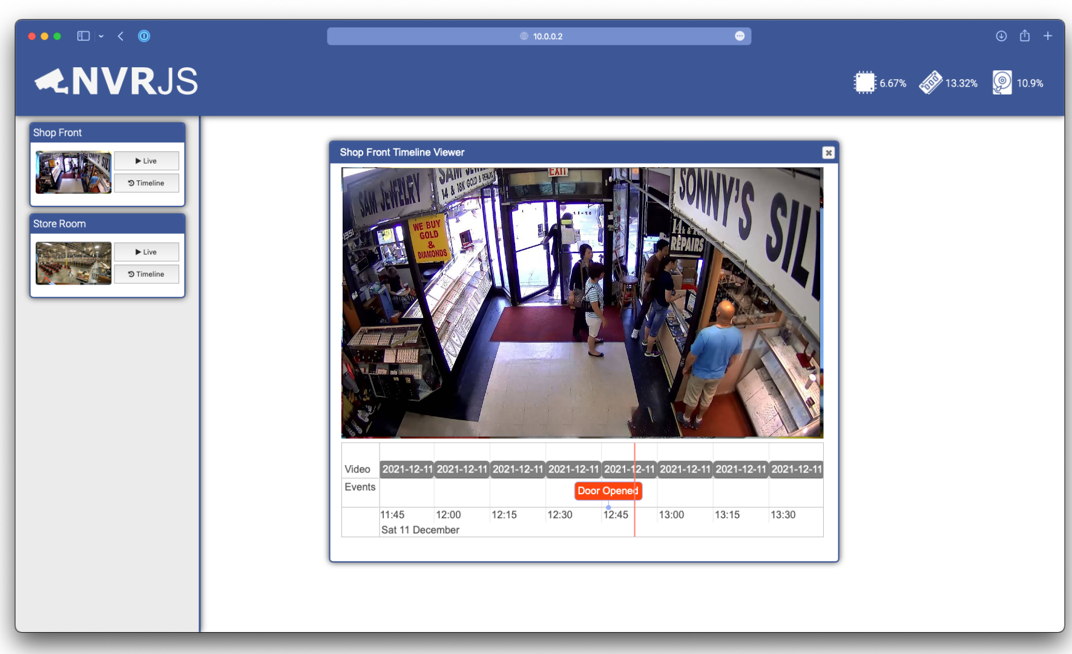This screenshot has width=1072, height=654.
Task: Click the CPU usage chip icon
Action: pos(864,83)
